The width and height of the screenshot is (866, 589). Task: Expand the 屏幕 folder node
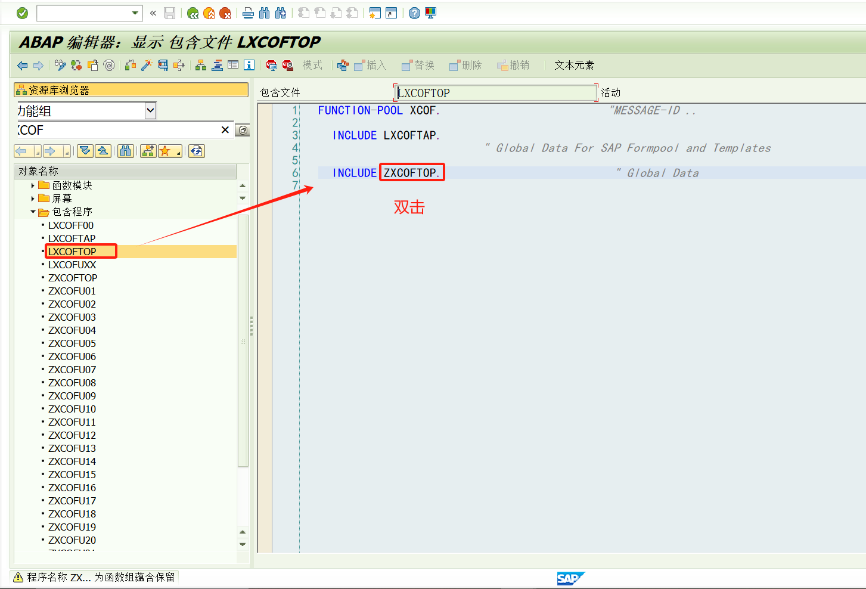point(33,199)
